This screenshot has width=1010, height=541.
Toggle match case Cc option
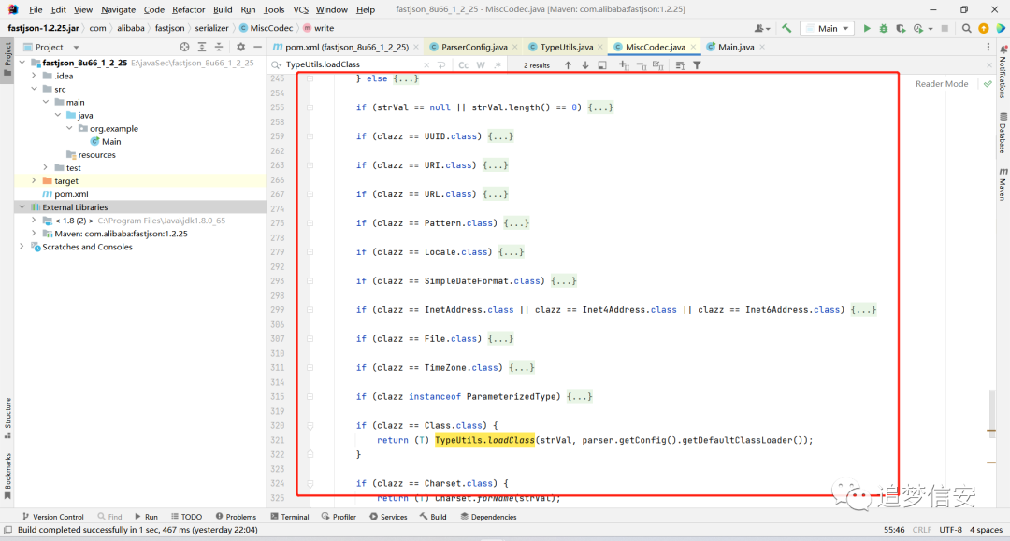click(463, 65)
